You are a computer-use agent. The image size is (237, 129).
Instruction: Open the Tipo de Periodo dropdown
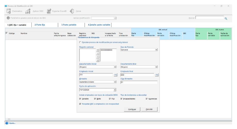click(156, 50)
